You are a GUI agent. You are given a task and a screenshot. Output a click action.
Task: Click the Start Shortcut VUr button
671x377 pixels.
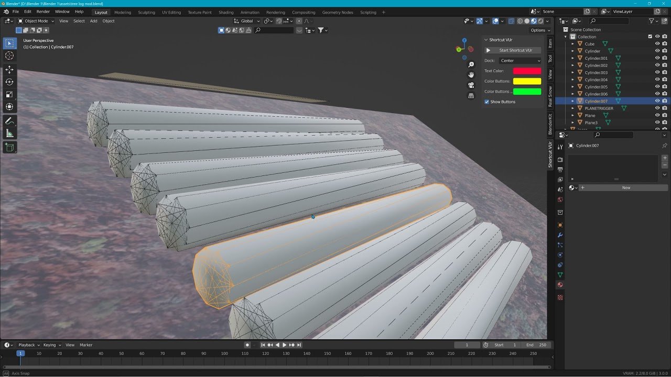[x=512, y=50]
